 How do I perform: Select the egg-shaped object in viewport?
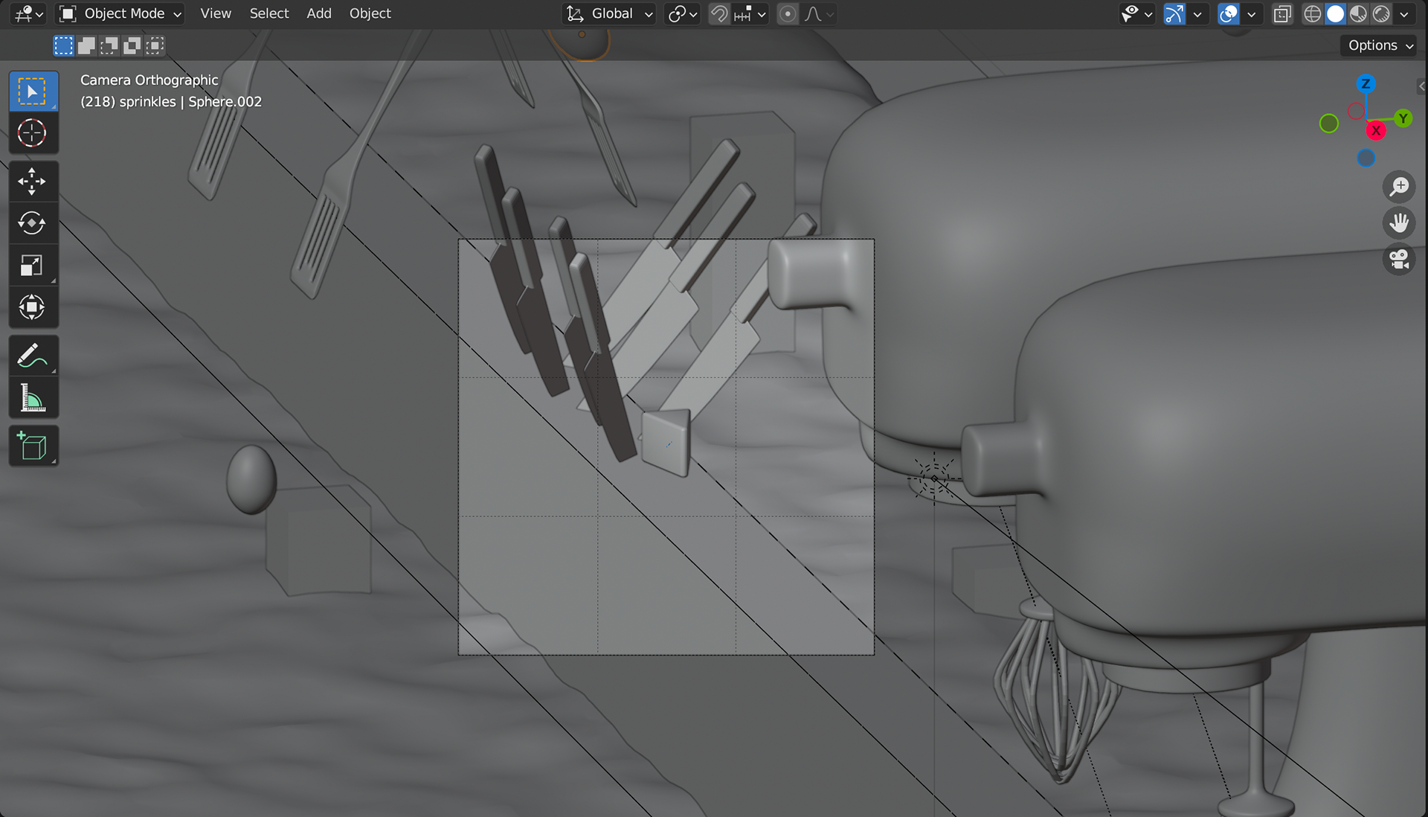point(251,480)
